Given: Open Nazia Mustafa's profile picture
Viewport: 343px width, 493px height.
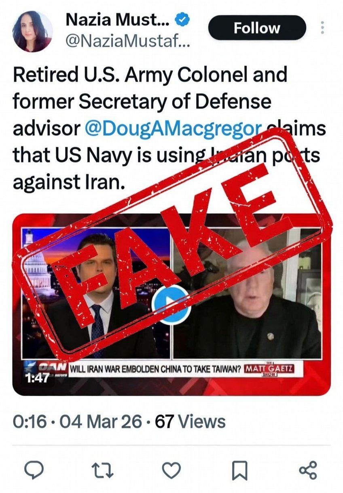Looking at the screenshot, I should click(x=32, y=32).
